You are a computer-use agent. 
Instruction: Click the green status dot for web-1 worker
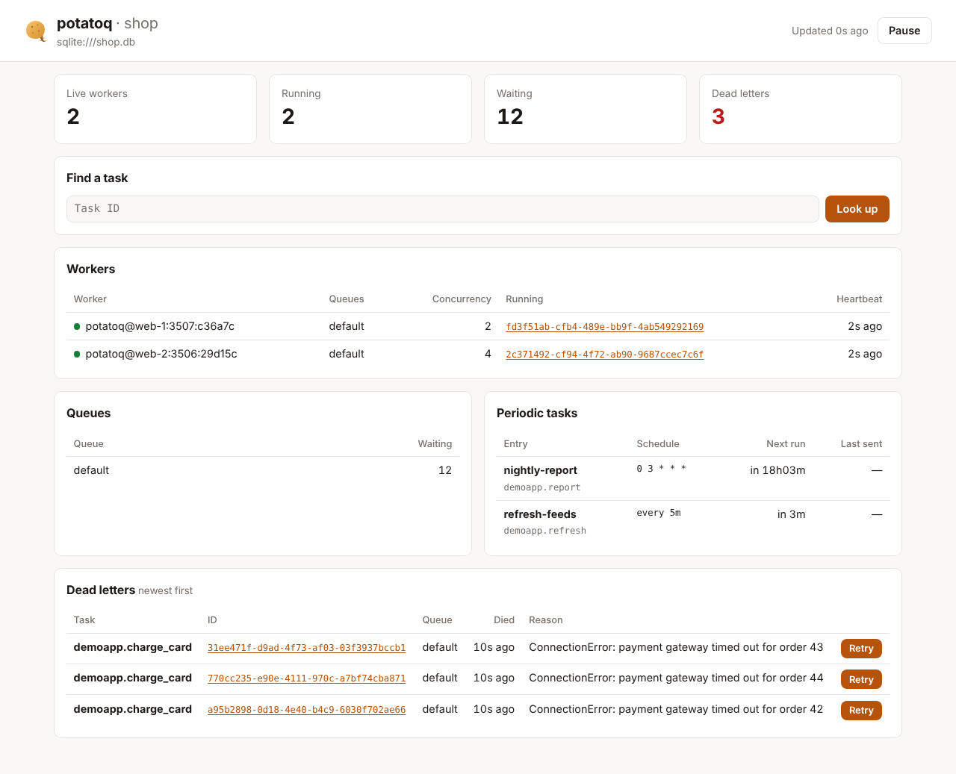coord(77,326)
